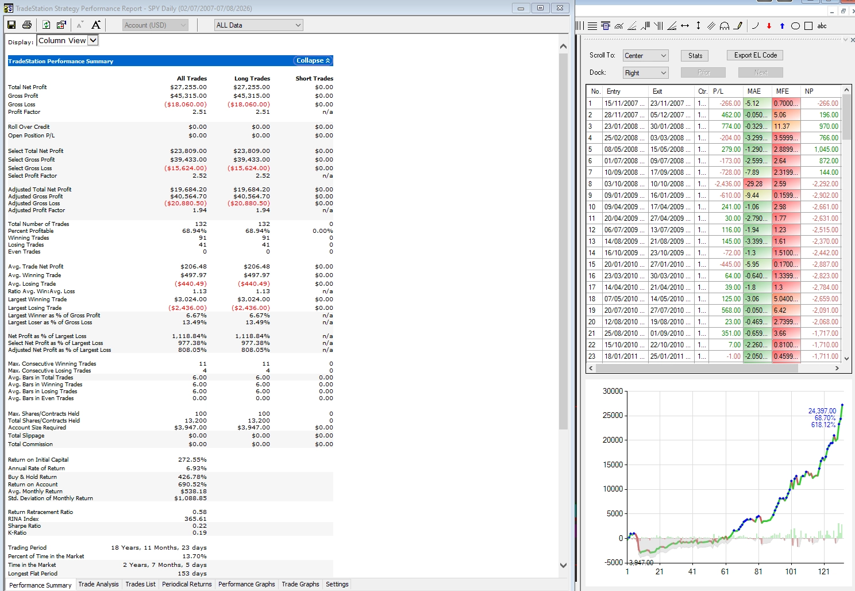Save the performance report with disk icon
The image size is (855, 591).
[x=11, y=25]
